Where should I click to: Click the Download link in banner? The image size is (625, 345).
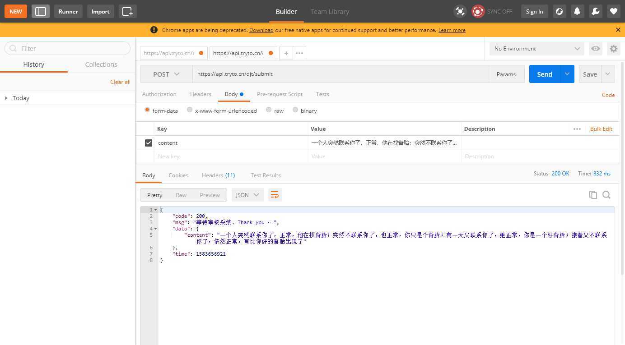(261, 30)
